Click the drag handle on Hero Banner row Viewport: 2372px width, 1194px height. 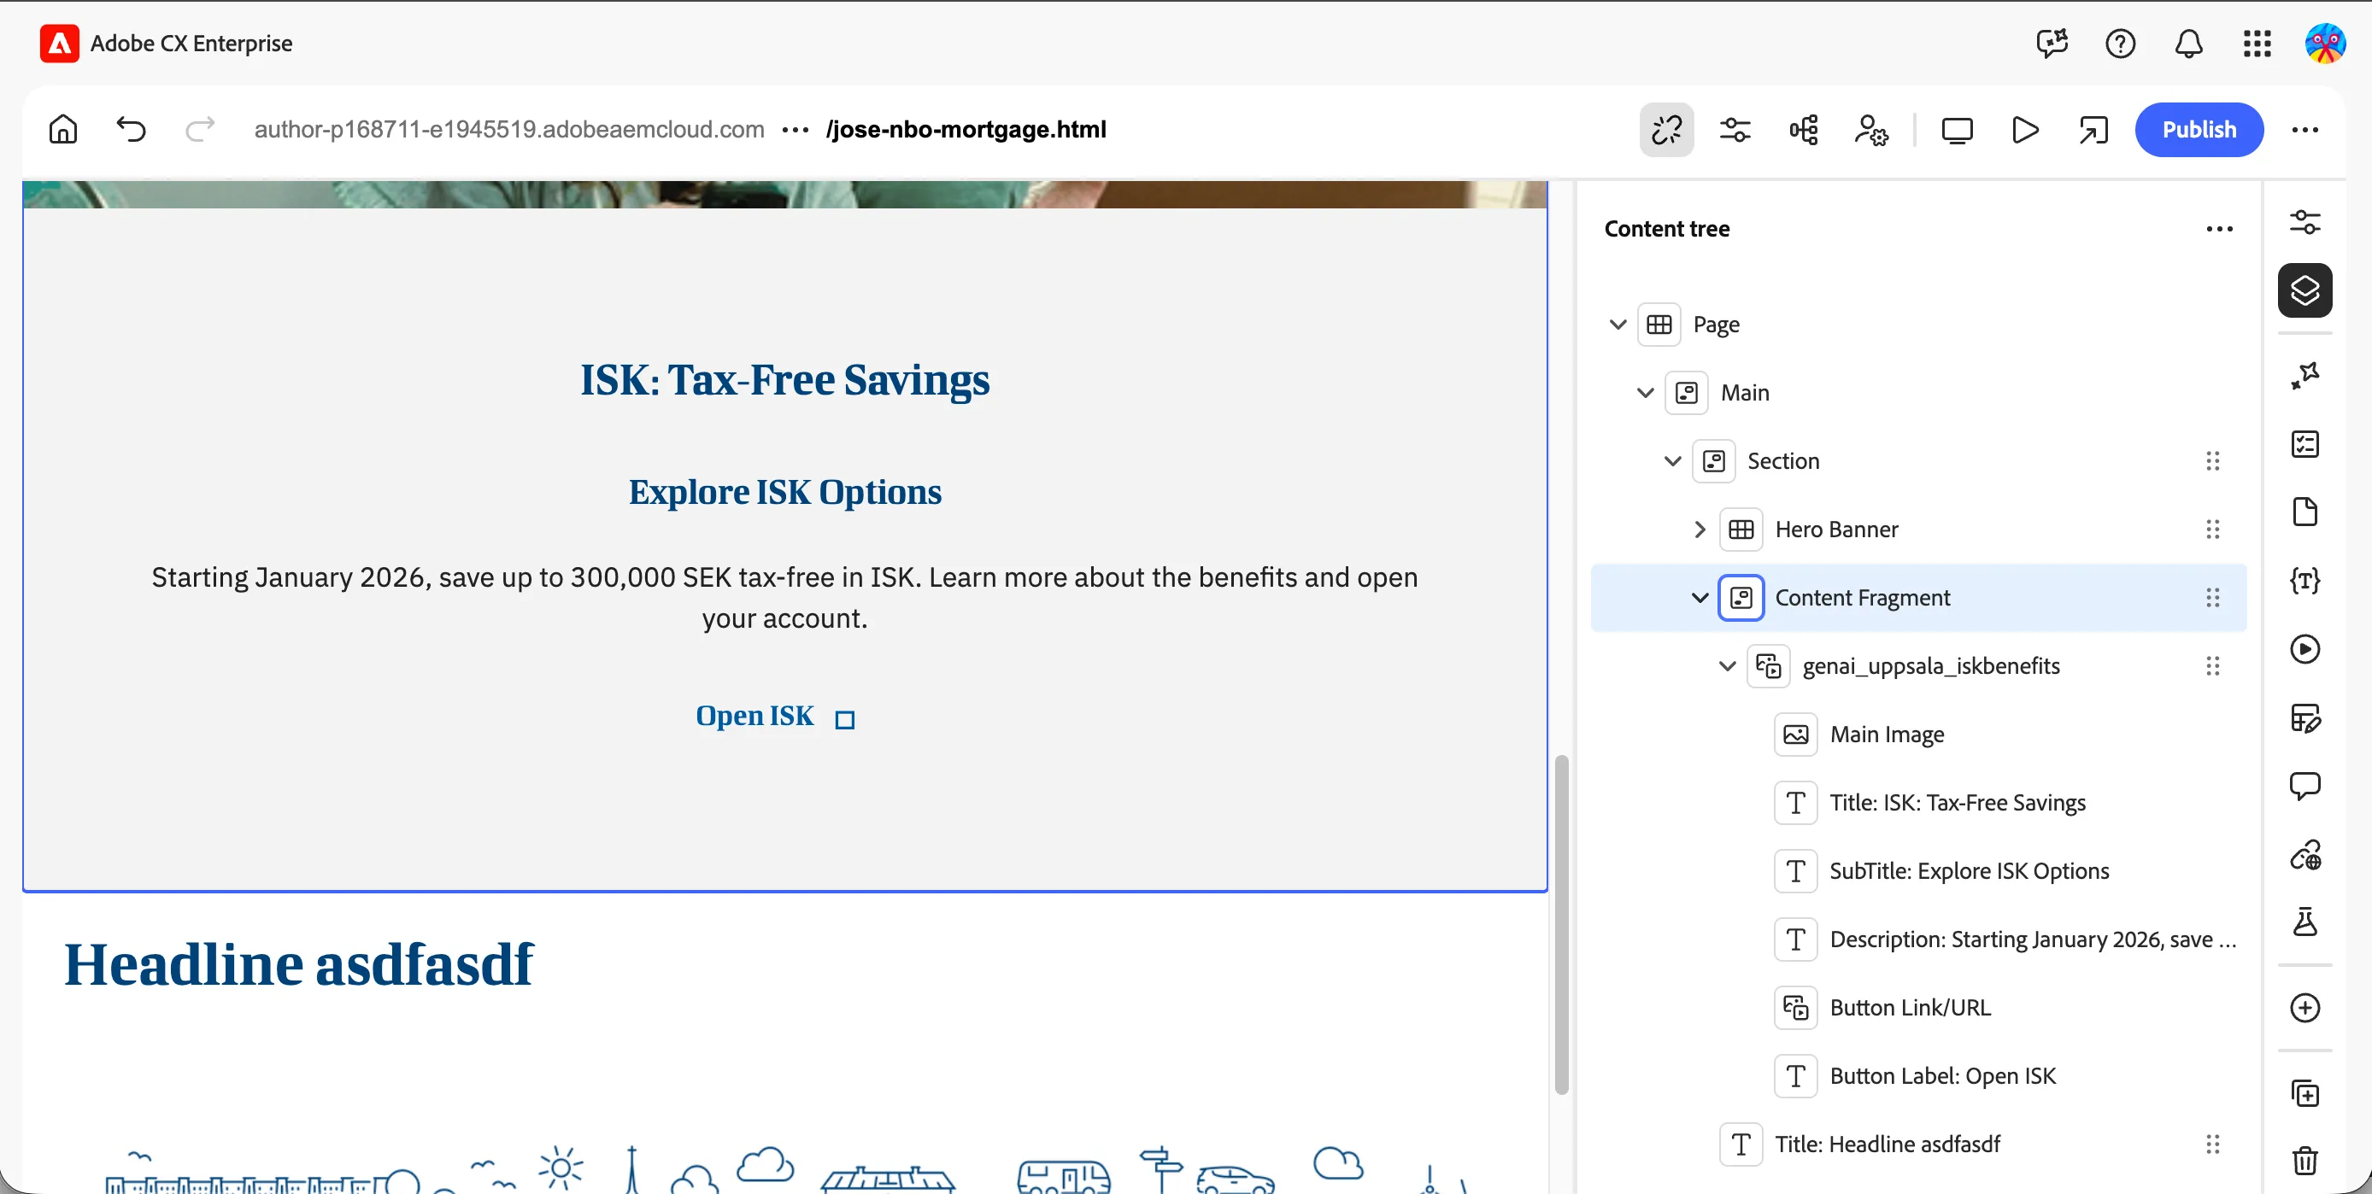pyautogui.click(x=2211, y=530)
